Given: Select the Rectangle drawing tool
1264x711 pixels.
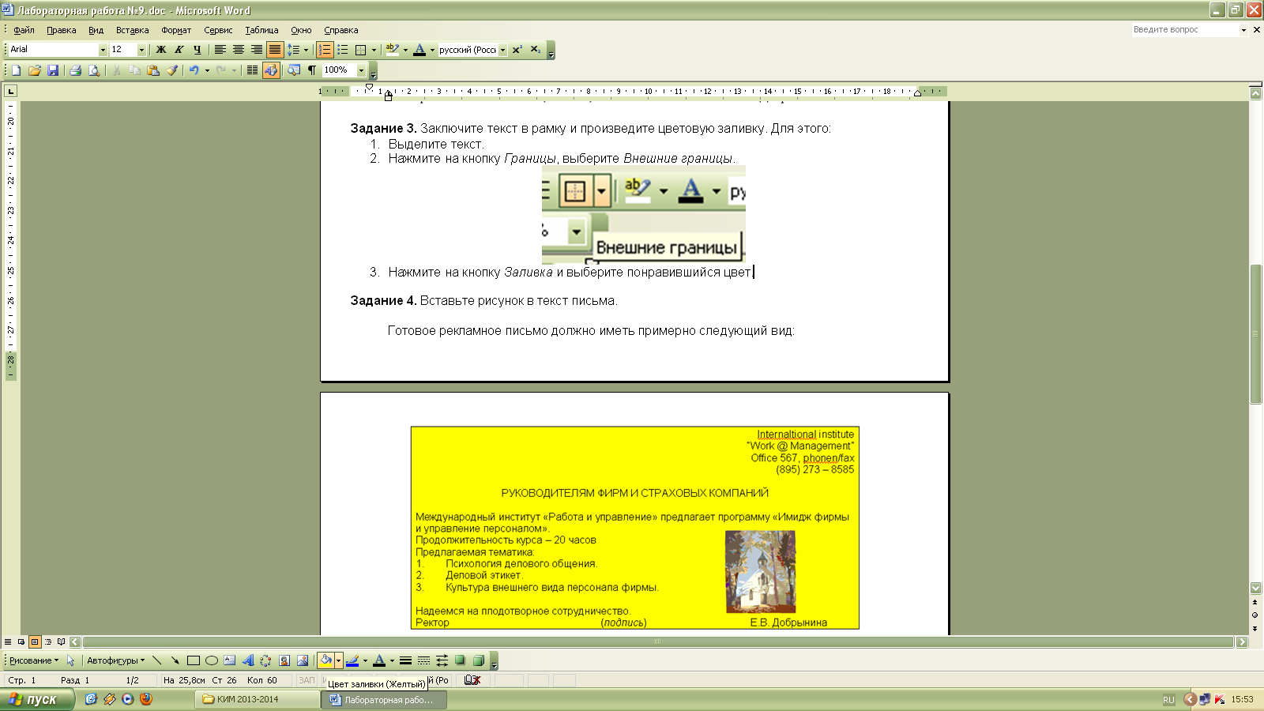Looking at the screenshot, I should tap(194, 660).
